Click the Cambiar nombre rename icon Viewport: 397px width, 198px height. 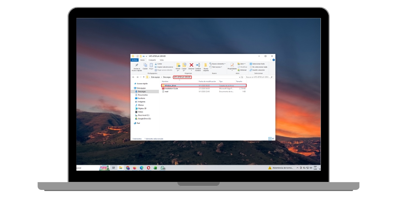[x=198, y=65]
